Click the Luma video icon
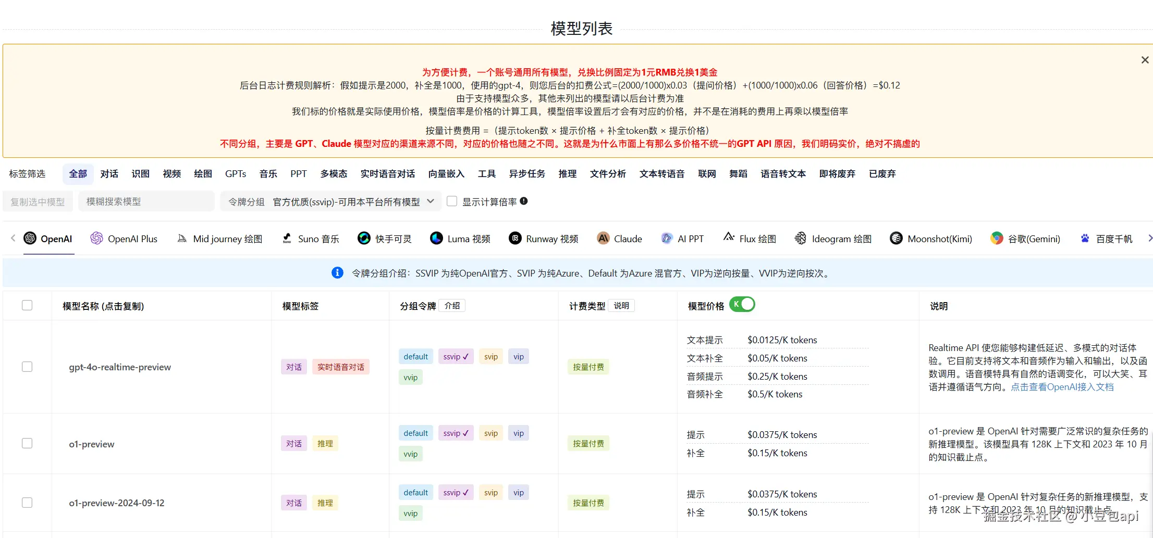 click(436, 239)
